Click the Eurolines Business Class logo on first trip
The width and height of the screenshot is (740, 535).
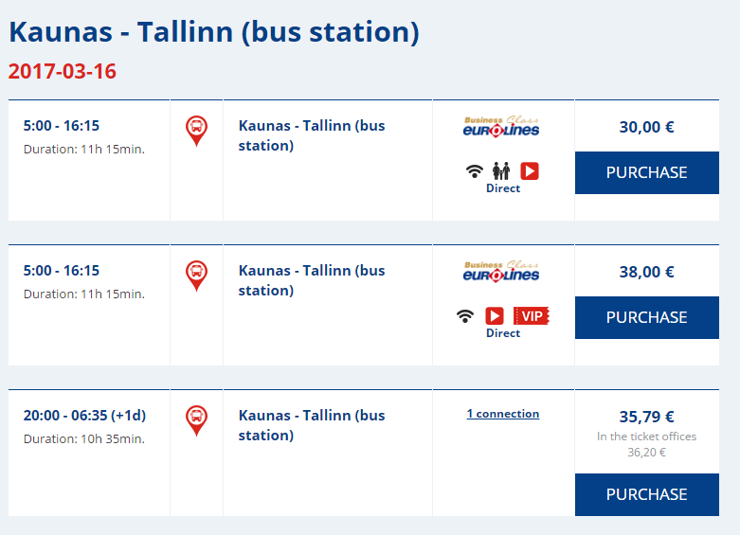point(501,127)
